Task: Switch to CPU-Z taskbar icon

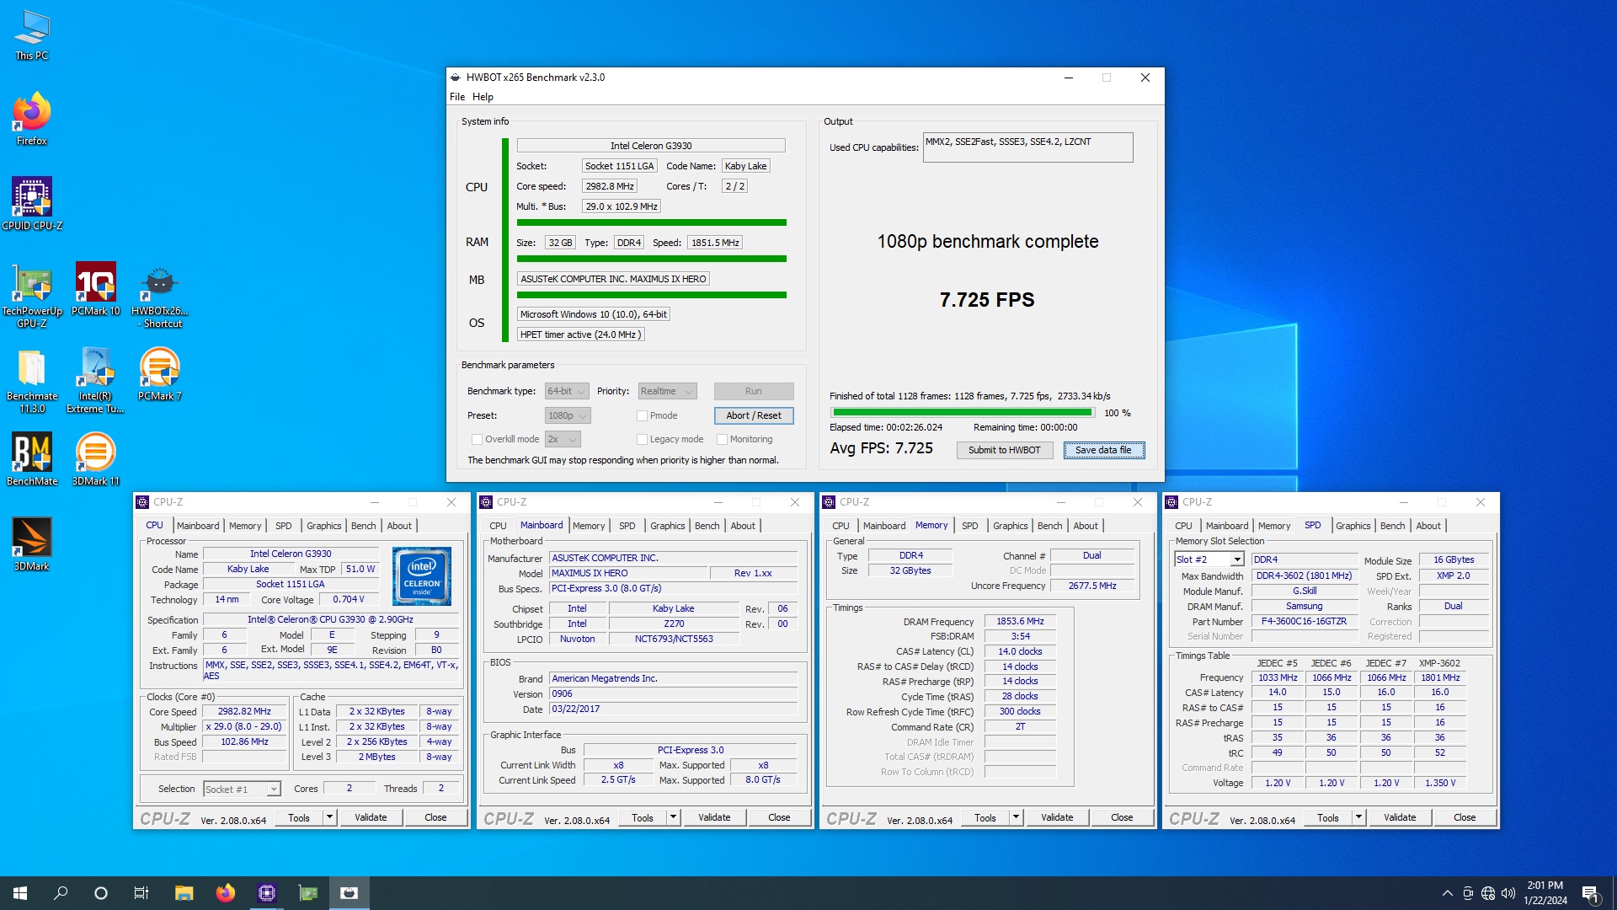Action: [267, 893]
